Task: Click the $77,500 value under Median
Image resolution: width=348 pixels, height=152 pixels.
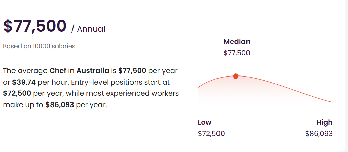Action: pyautogui.click(x=237, y=53)
